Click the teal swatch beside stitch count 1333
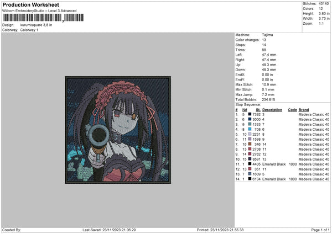This screenshot has width=332, height=234. tap(250, 124)
